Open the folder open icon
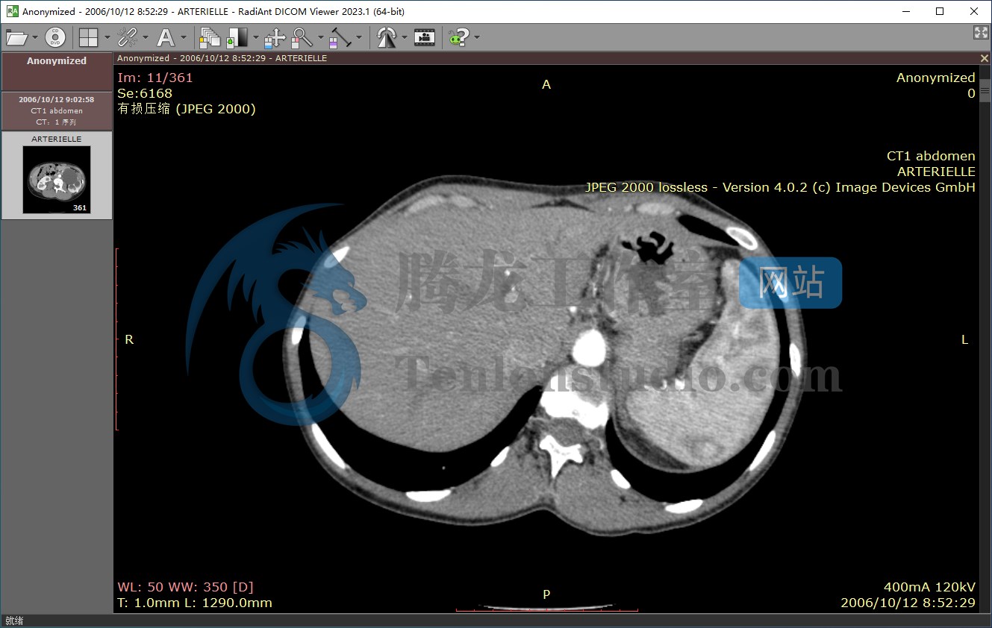 (x=16, y=37)
